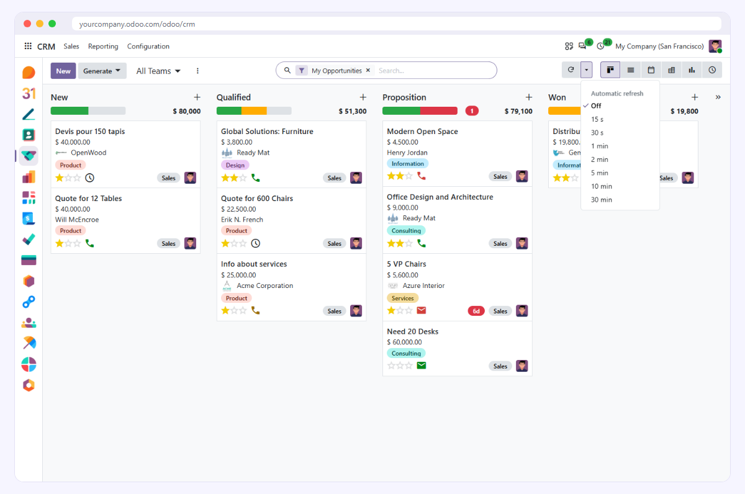Click the 6d overdue badge on 5 VP Chairs

pos(476,311)
